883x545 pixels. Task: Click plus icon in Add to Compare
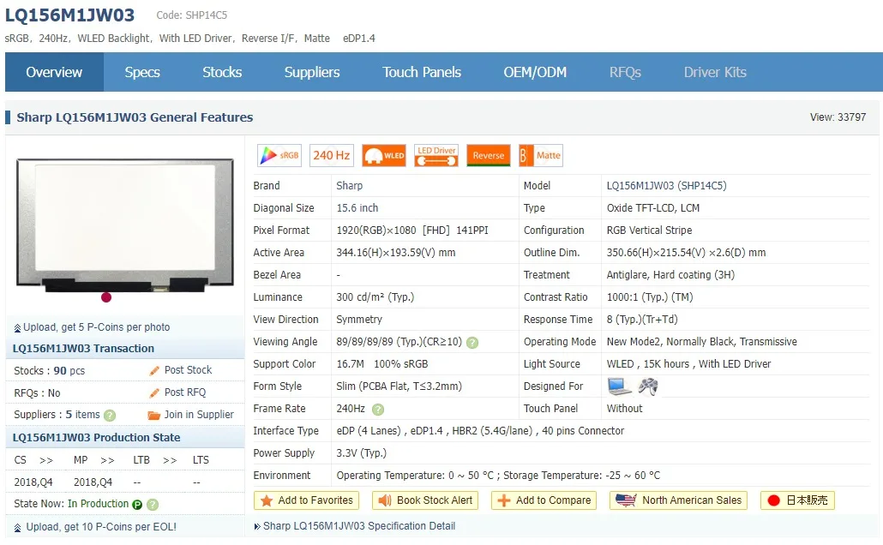coord(504,500)
